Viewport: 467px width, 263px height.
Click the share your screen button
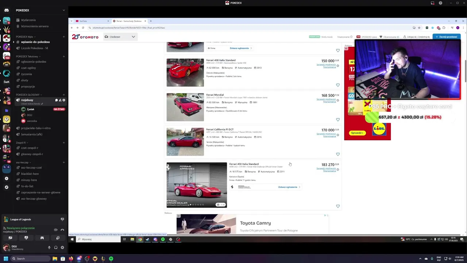(26, 238)
